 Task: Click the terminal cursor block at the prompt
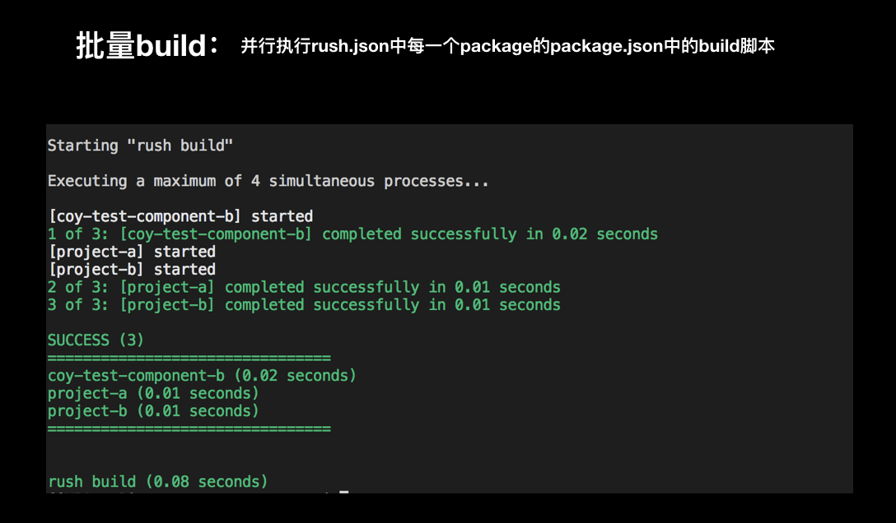(344, 492)
